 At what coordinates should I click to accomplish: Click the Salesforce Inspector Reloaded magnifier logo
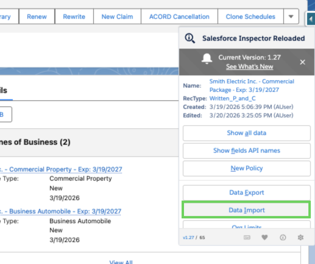click(x=190, y=38)
